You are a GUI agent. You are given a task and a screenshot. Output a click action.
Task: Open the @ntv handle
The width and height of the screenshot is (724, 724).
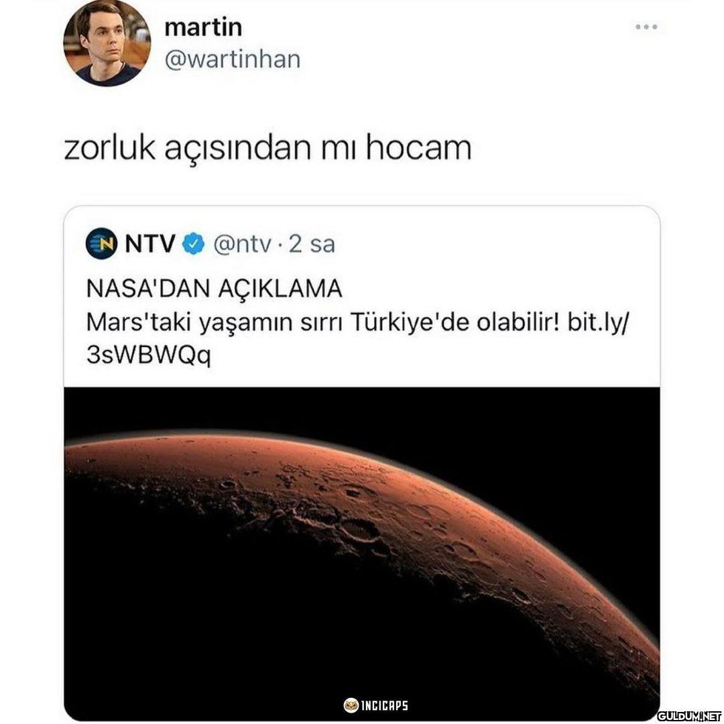pos(242,244)
